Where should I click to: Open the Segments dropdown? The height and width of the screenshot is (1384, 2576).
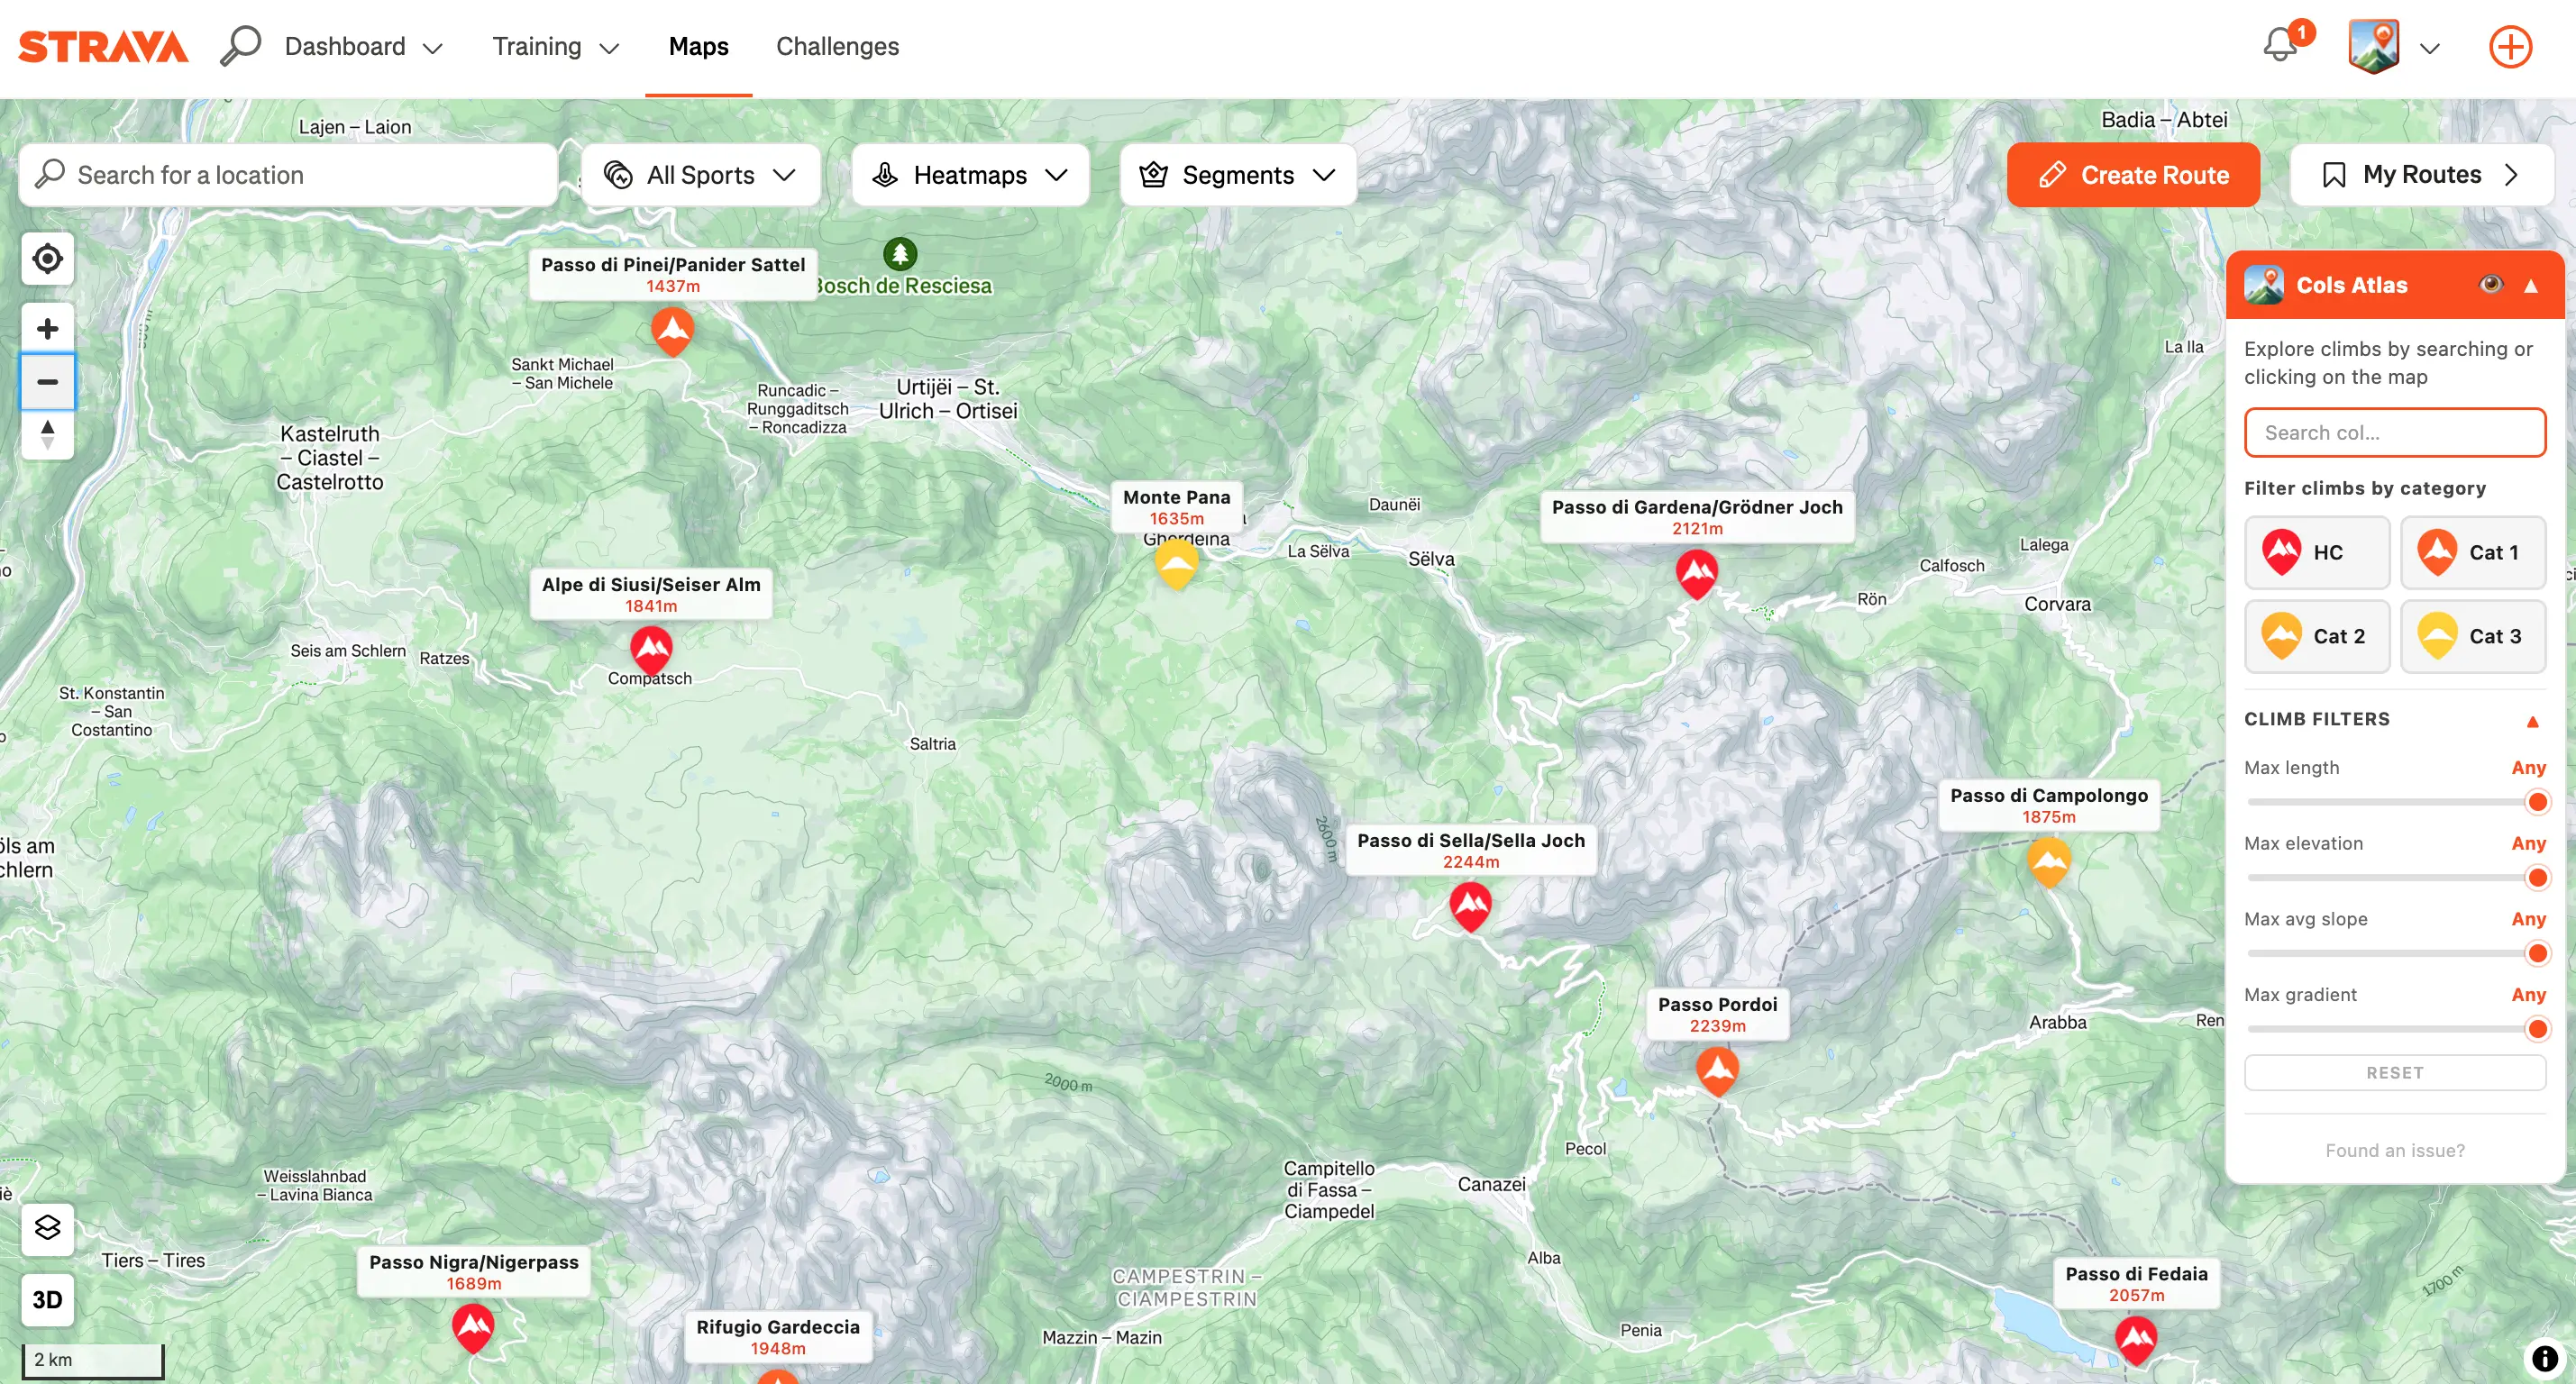1238,175
